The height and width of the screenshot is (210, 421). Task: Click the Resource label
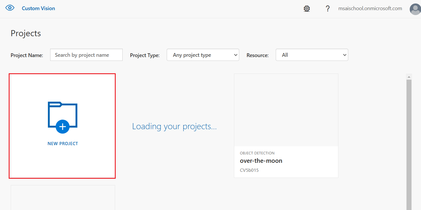pos(258,55)
